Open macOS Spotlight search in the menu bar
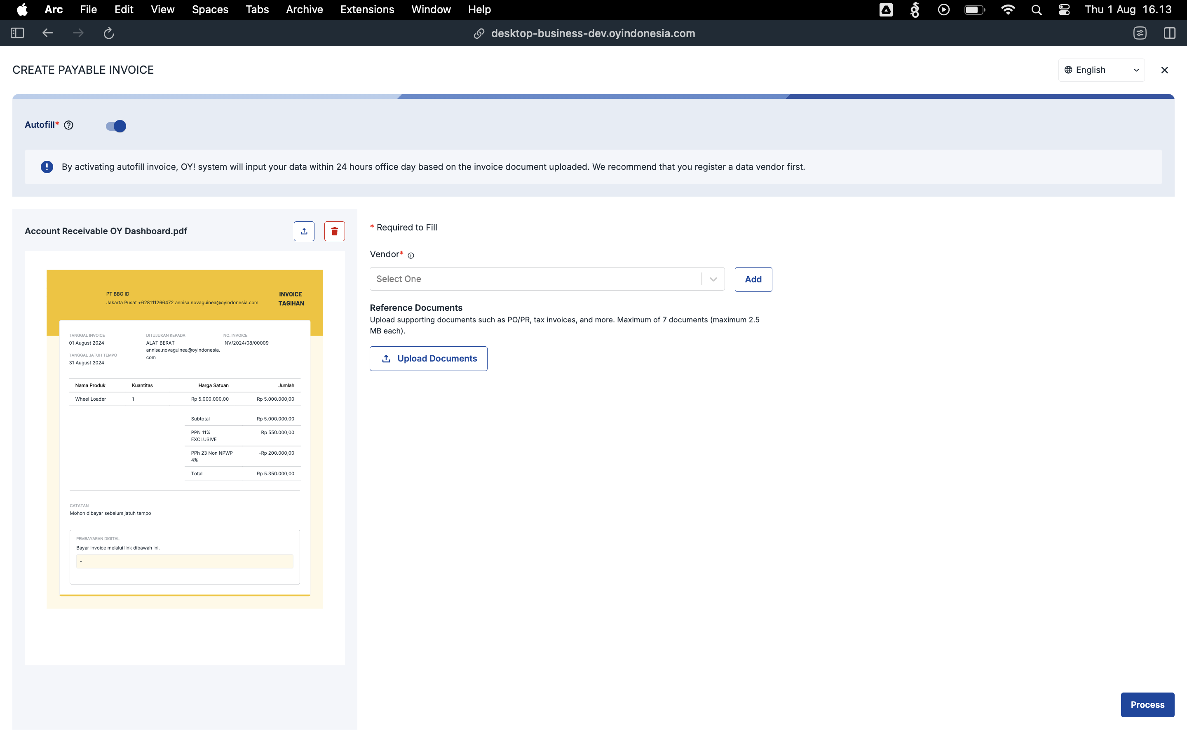This screenshot has height=742, width=1187. 1036,9
